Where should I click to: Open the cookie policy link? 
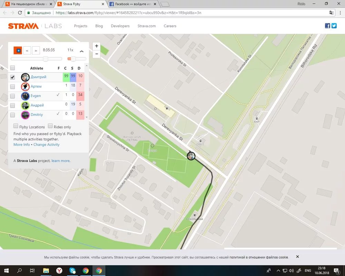pyautogui.click(x=259, y=257)
